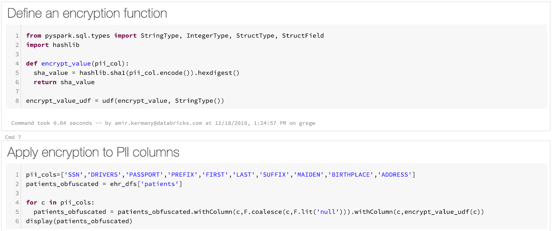Image resolution: width=552 pixels, height=231 pixels.
Task: Place cursor on the "import hashlib" line
Action: coord(53,45)
